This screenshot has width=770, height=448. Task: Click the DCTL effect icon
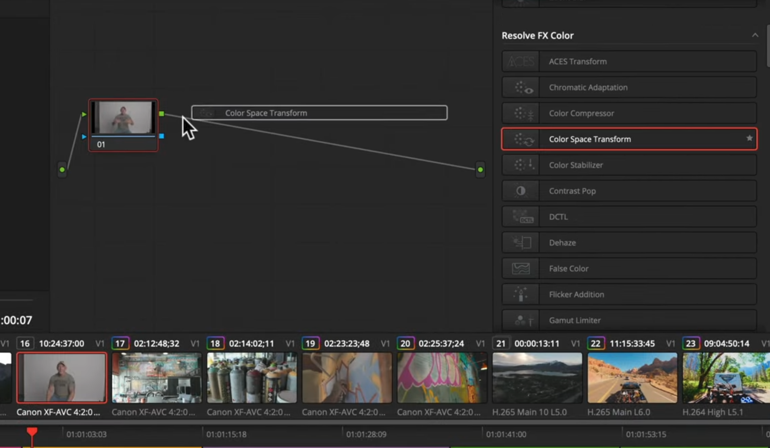(x=521, y=217)
